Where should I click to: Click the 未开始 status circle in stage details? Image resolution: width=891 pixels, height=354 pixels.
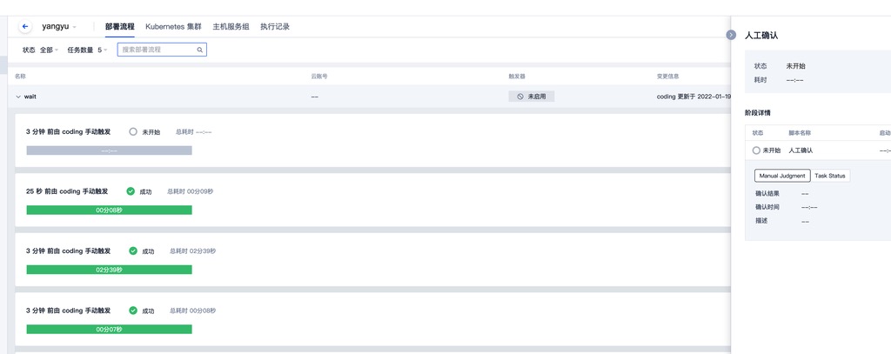click(756, 150)
